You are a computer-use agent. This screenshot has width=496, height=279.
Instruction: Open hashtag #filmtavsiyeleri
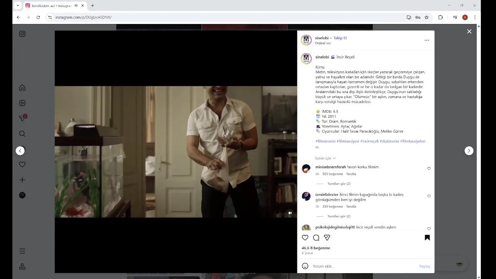click(x=413, y=141)
